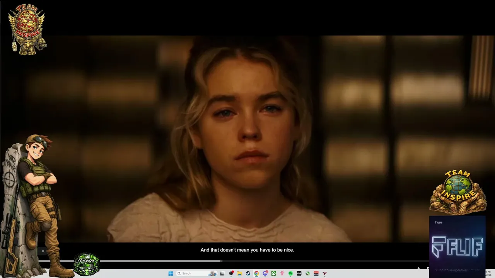Open Task View from the taskbar
The image size is (495, 278).
[x=222, y=273]
